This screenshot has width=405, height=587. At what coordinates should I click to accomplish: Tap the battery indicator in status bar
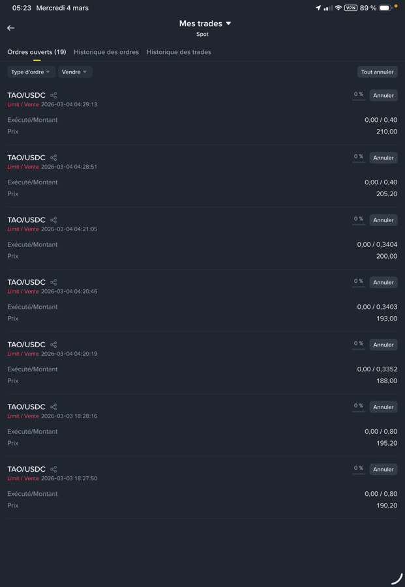(385, 8)
